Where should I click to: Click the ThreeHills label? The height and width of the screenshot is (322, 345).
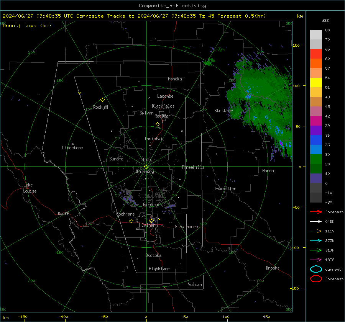point(193,167)
